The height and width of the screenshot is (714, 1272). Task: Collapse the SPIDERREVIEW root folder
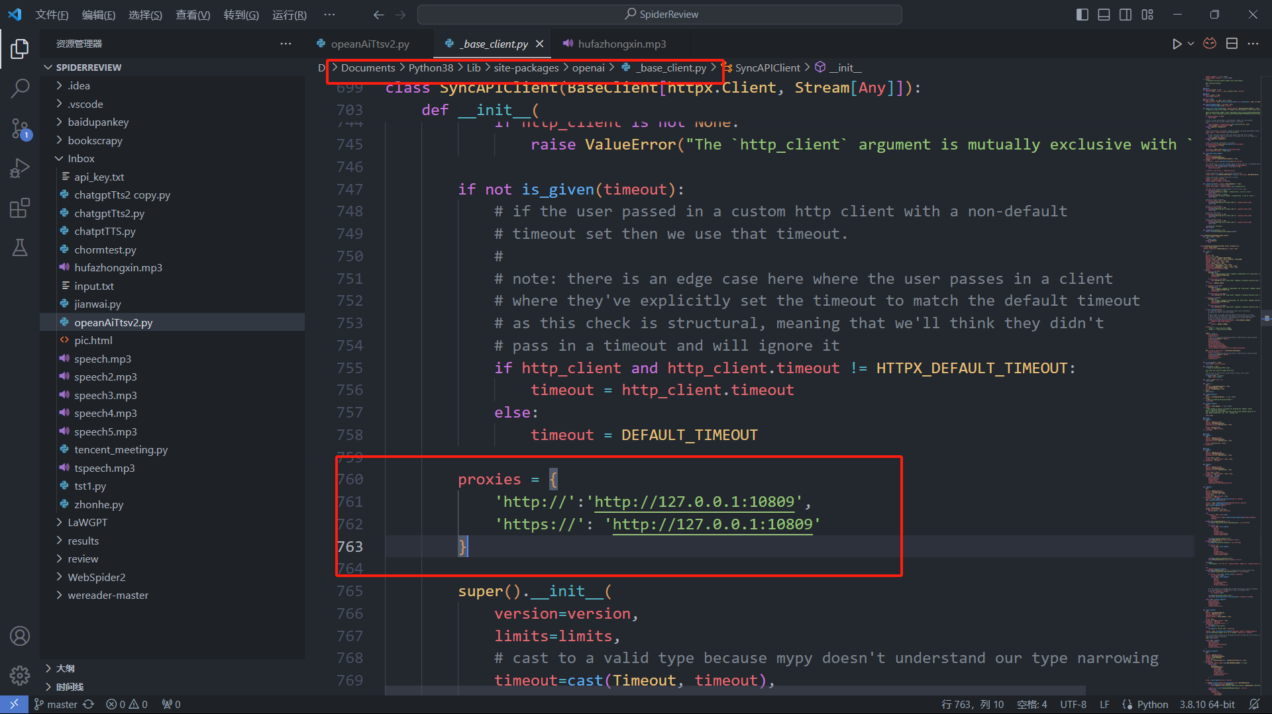click(x=172, y=67)
